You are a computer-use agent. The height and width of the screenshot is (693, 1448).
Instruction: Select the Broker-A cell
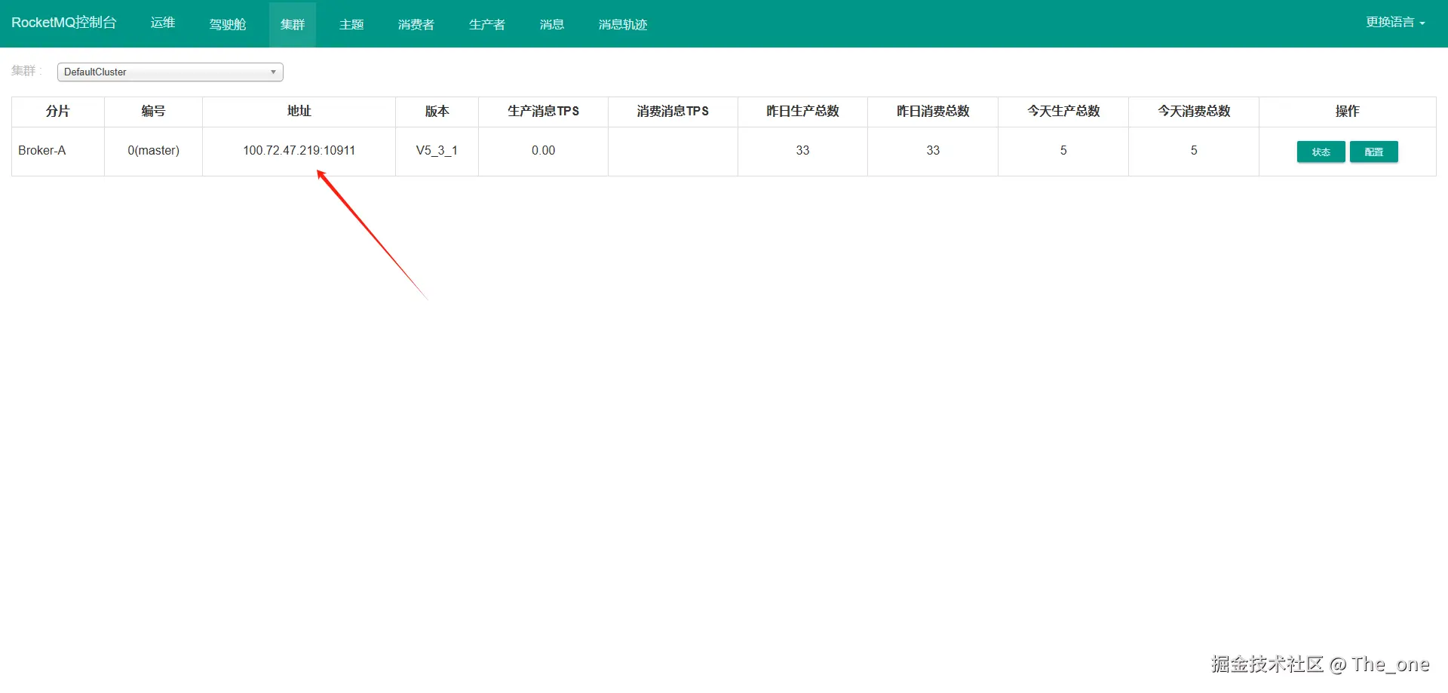point(58,151)
